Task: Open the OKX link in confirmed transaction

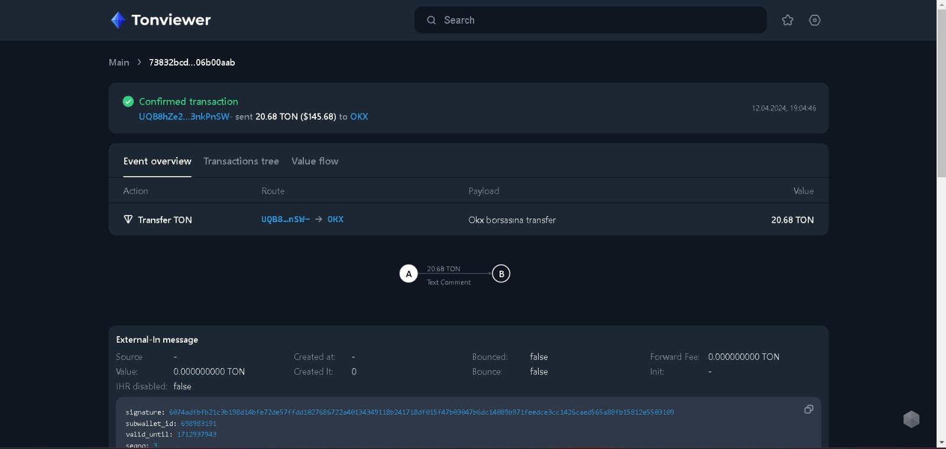Action: 359,117
